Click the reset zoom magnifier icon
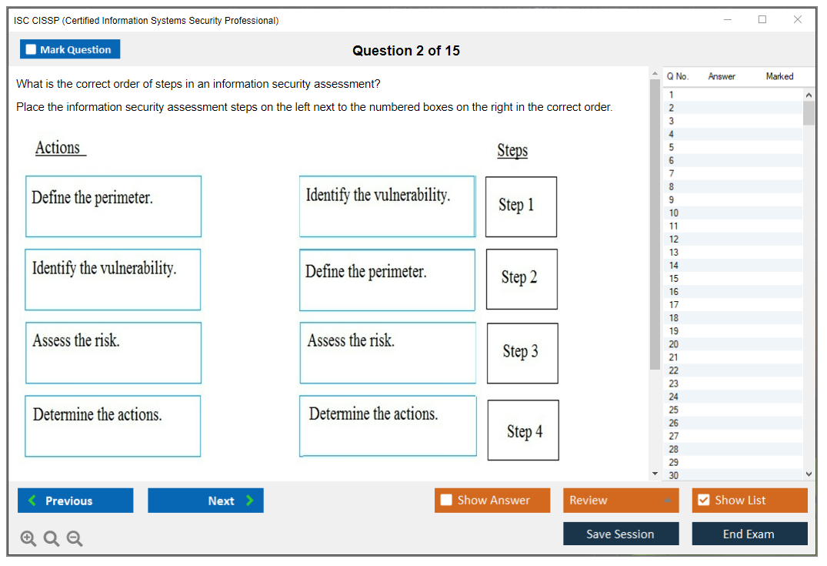The width and height of the screenshot is (827, 566). (52, 539)
